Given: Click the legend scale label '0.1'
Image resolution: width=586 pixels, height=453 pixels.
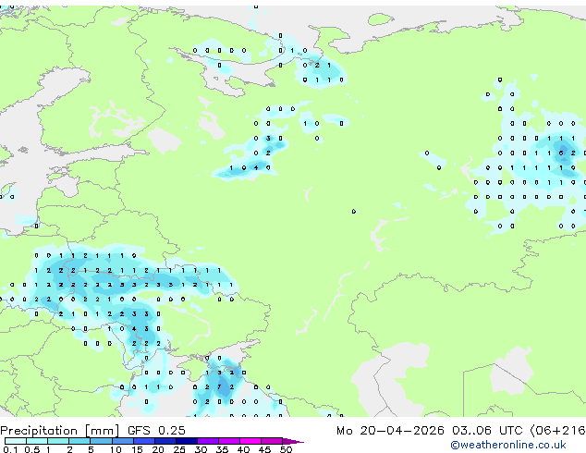Looking at the screenshot, I should coord(10,449).
